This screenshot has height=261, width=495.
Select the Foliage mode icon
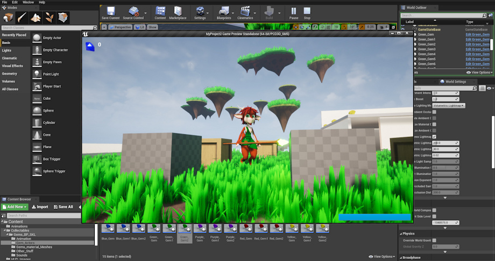click(49, 18)
